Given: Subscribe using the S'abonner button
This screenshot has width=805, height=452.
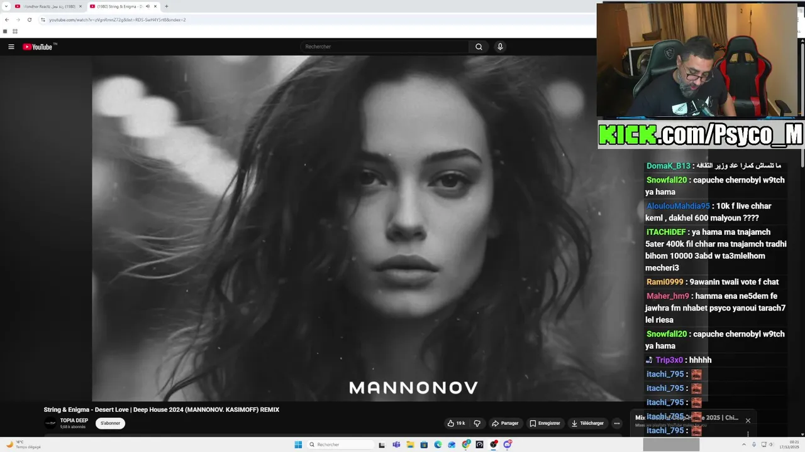Looking at the screenshot, I should 111,423.
